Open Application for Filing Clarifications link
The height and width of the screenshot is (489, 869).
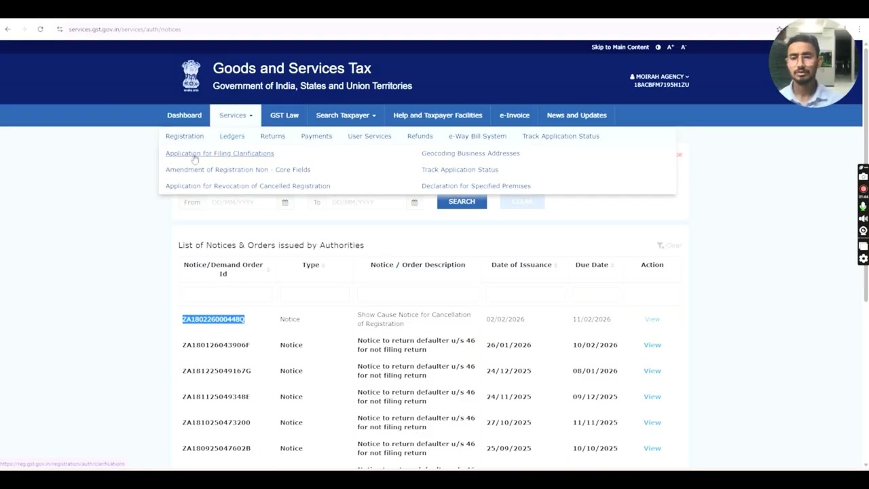220,153
